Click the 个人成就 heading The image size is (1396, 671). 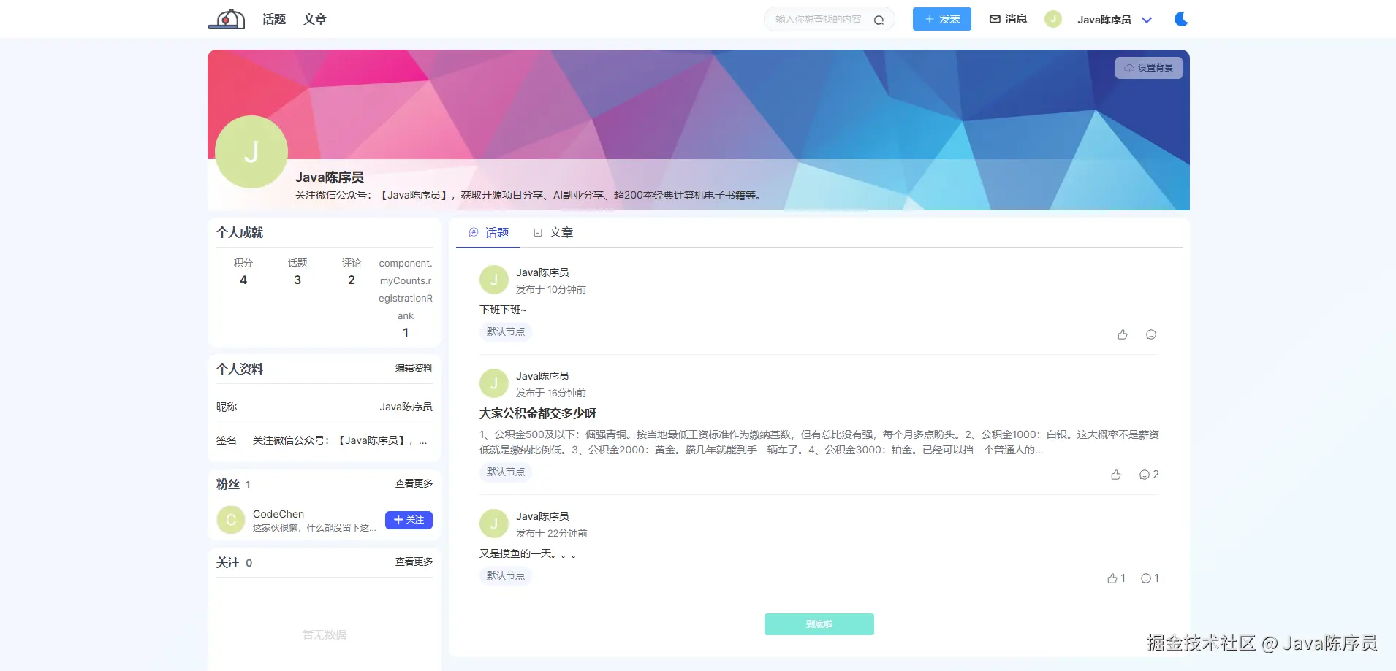click(x=240, y=232)
